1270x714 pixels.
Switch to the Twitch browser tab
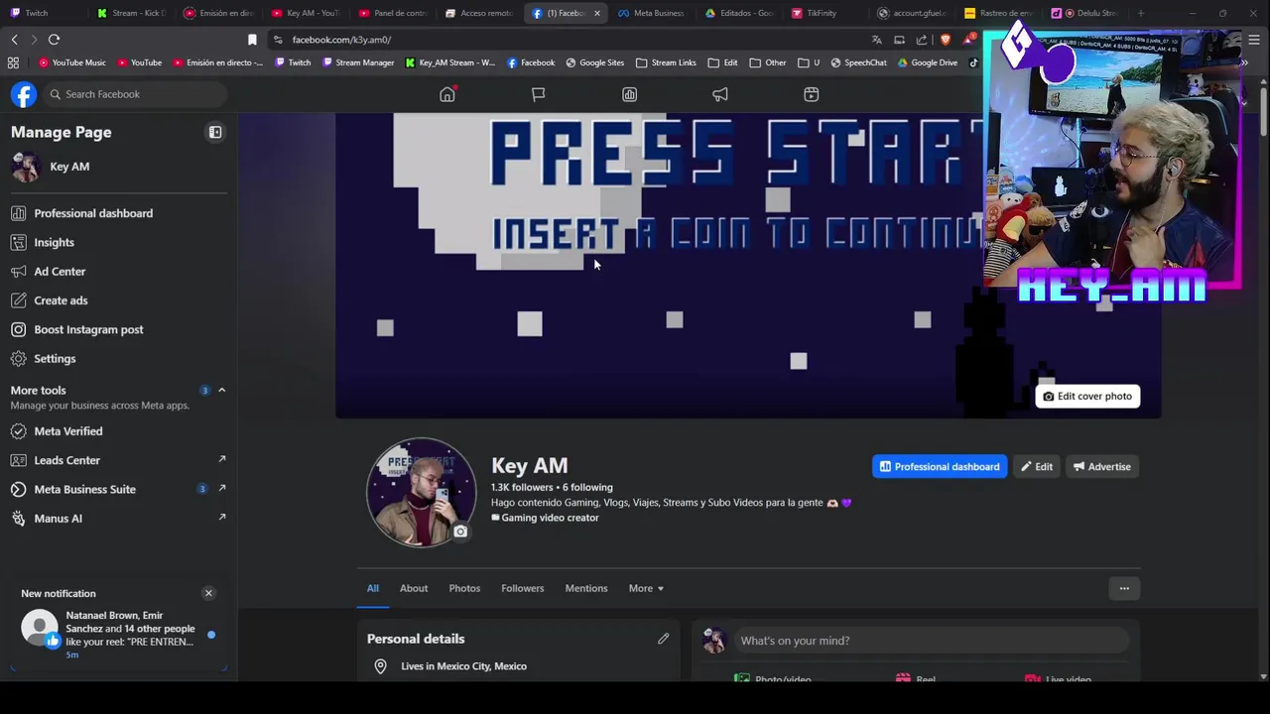point(37,13)
